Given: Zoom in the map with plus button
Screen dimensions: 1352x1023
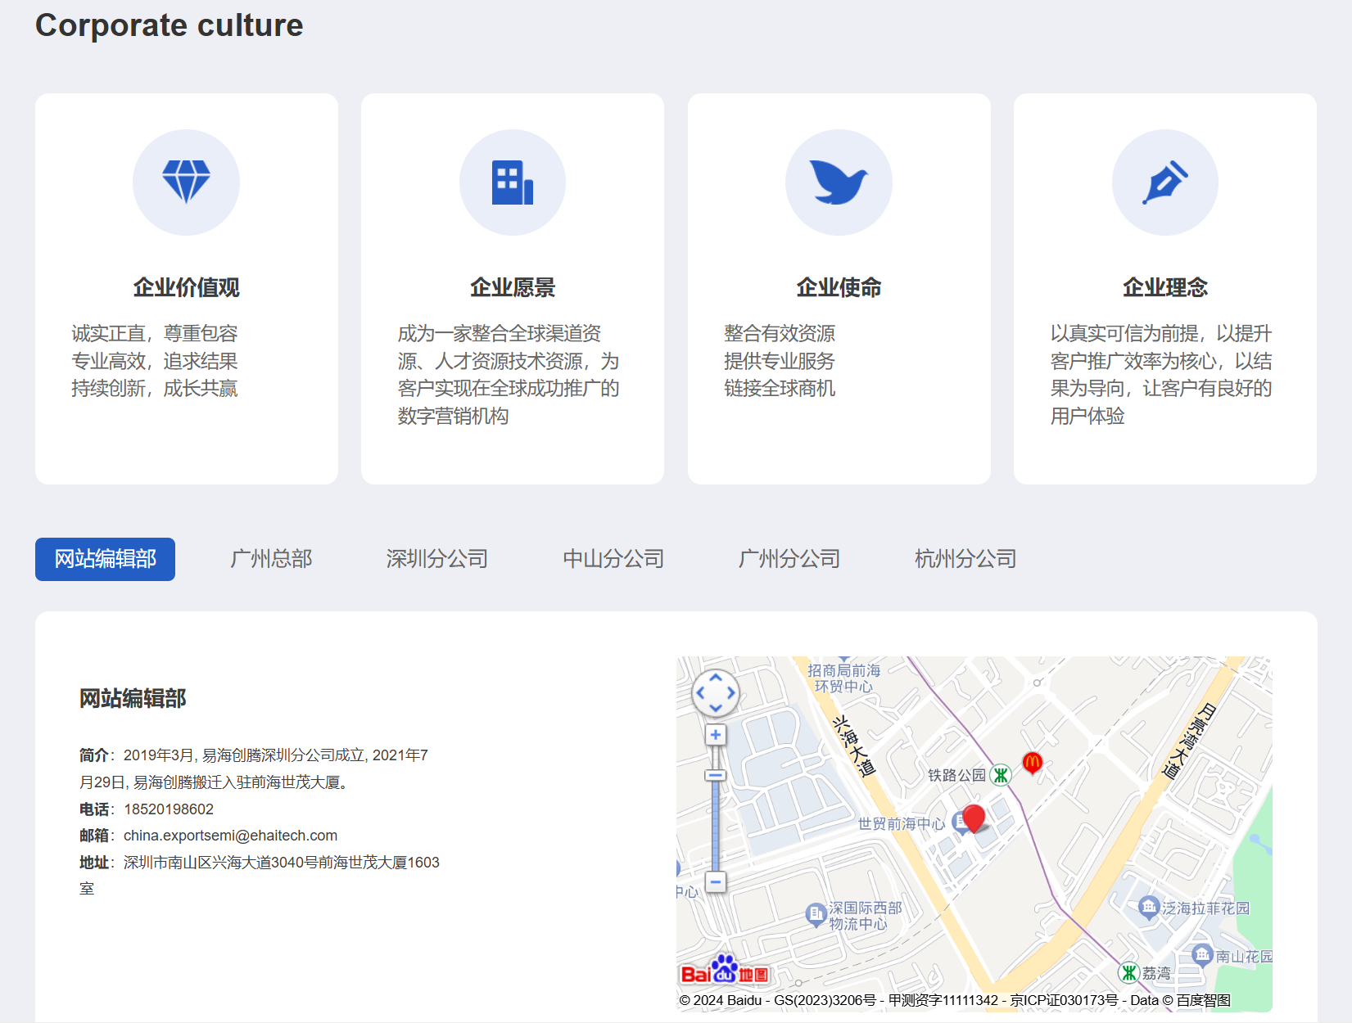Looking at the screenshot, I should pyautogui.click(x=716, y=735).
